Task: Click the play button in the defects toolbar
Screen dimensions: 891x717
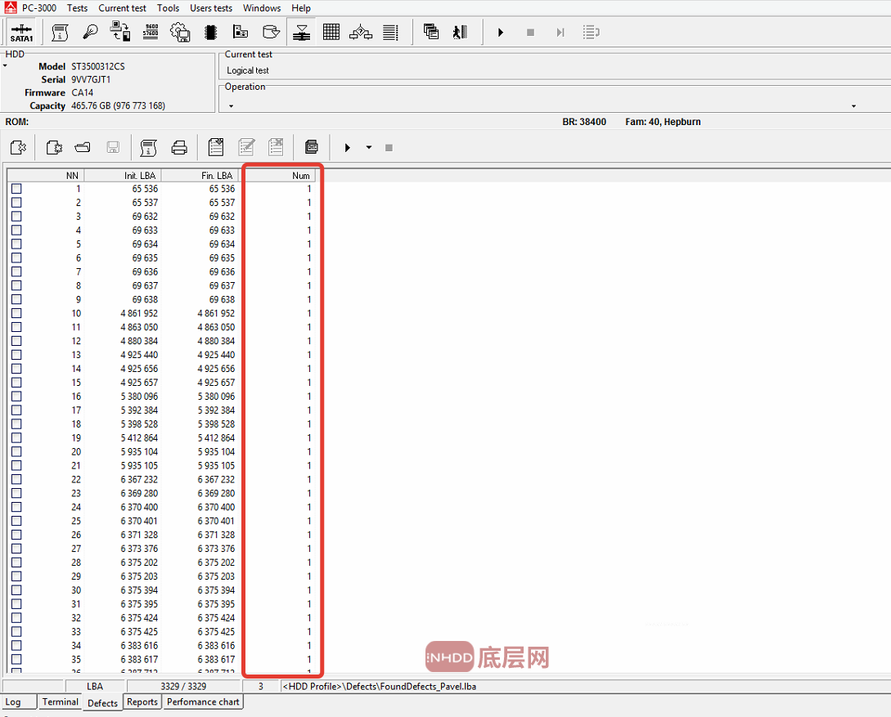Action: [347, 148]
